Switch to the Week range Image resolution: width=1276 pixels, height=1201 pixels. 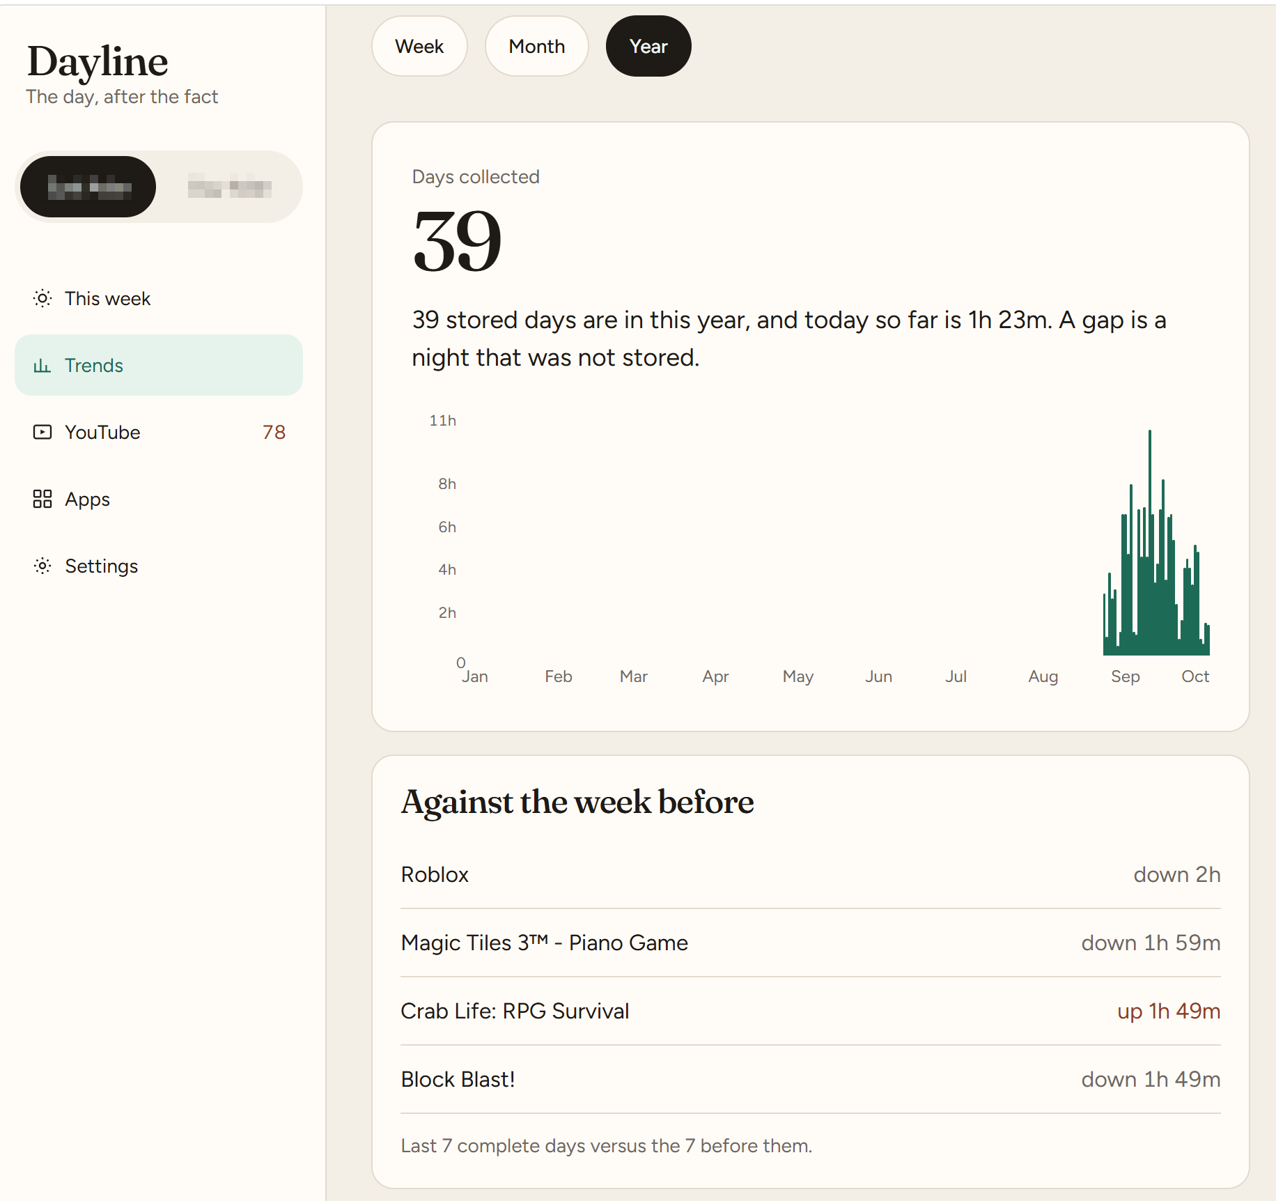[x=419, y=46]
